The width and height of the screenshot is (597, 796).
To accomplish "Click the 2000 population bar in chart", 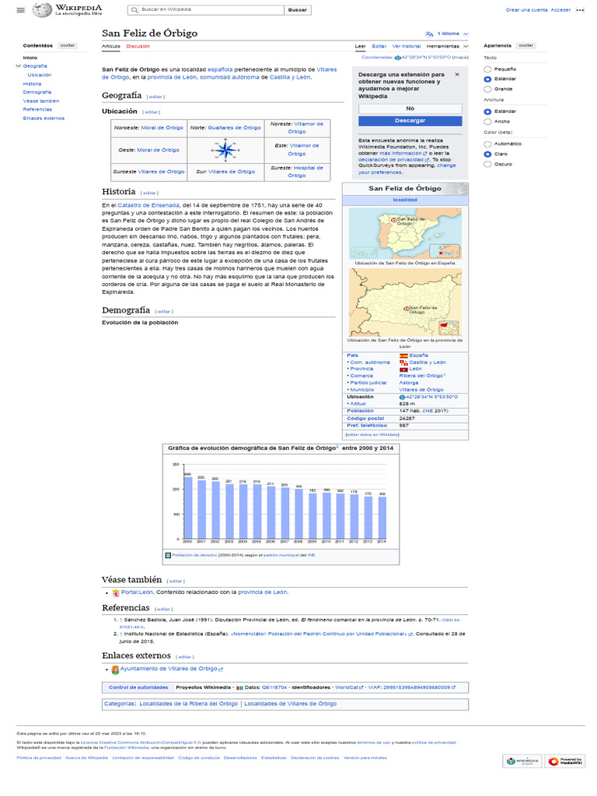I will (x=188, y=507).
